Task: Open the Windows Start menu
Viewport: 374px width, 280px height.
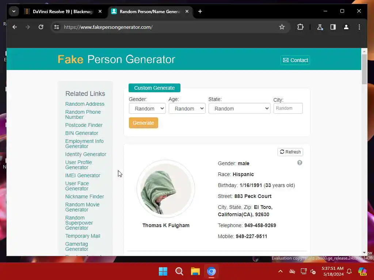Action: pos(163,271)
